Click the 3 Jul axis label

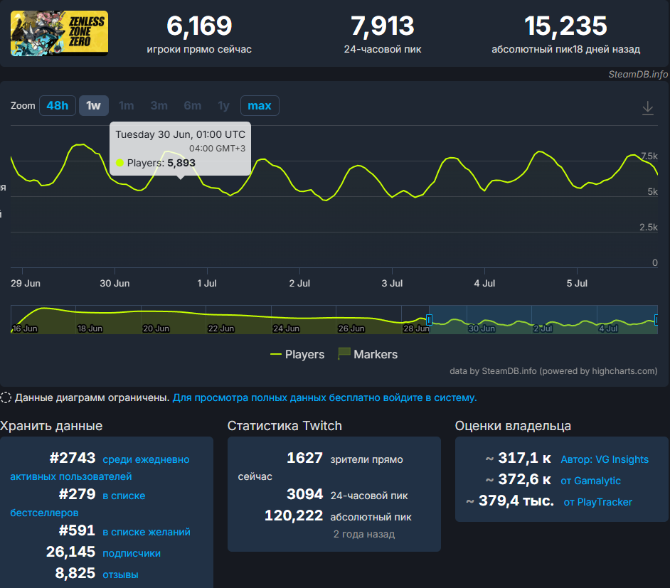tap(392, 283)
